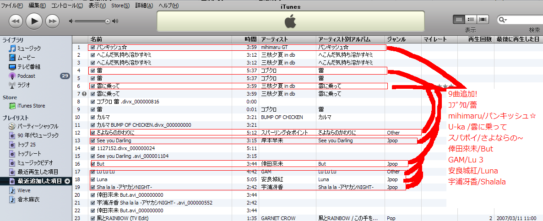The width and height of the screenshot is (543, 221).
Task: Sort by 最後に再生した日 column header
Action: [519, 39]
